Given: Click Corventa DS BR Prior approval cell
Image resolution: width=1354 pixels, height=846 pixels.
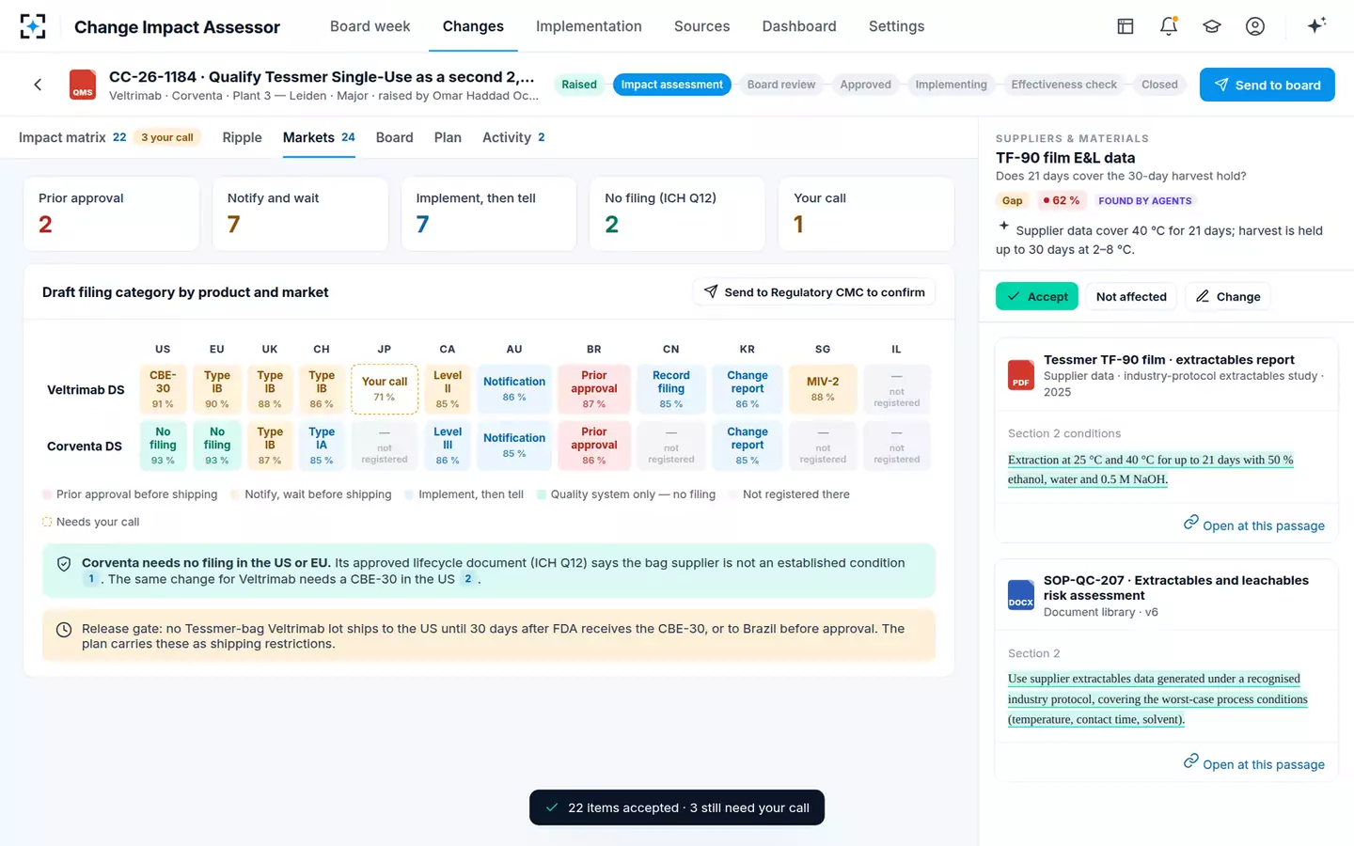Looking at the screenshot, I should point(594,446).
